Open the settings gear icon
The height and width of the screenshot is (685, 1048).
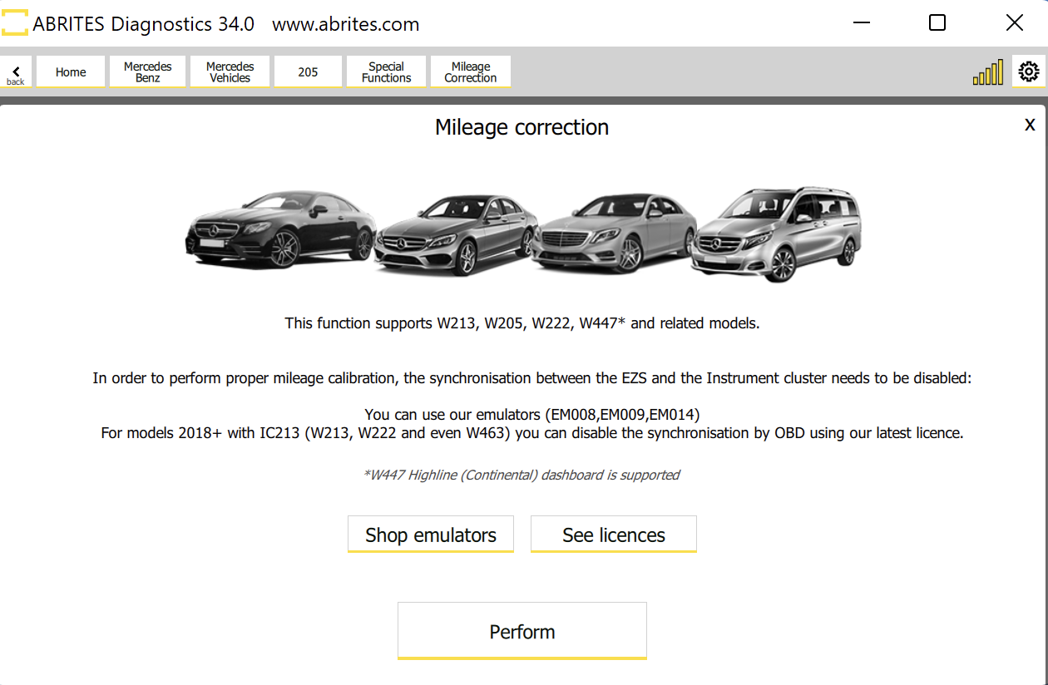1029,71
